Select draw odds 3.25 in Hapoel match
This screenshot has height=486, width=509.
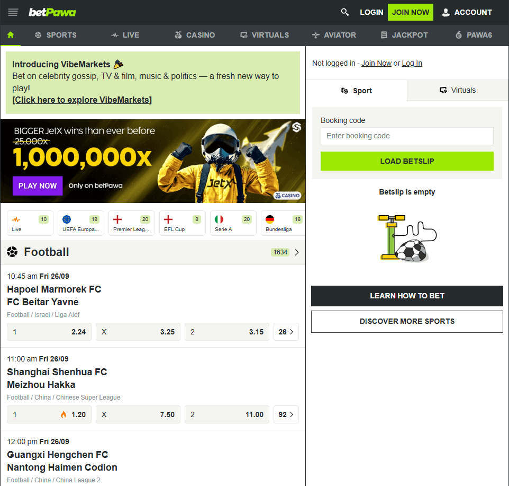(138, 332)
